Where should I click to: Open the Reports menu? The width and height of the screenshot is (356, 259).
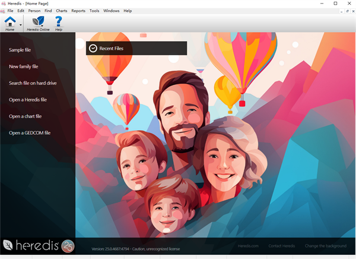(x=78, y=11)
